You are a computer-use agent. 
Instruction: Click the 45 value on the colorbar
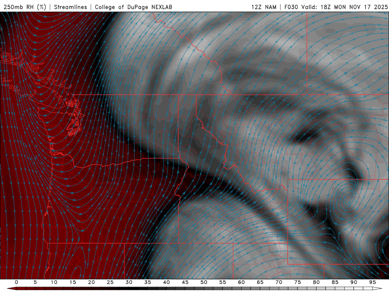tap(185, 282)
